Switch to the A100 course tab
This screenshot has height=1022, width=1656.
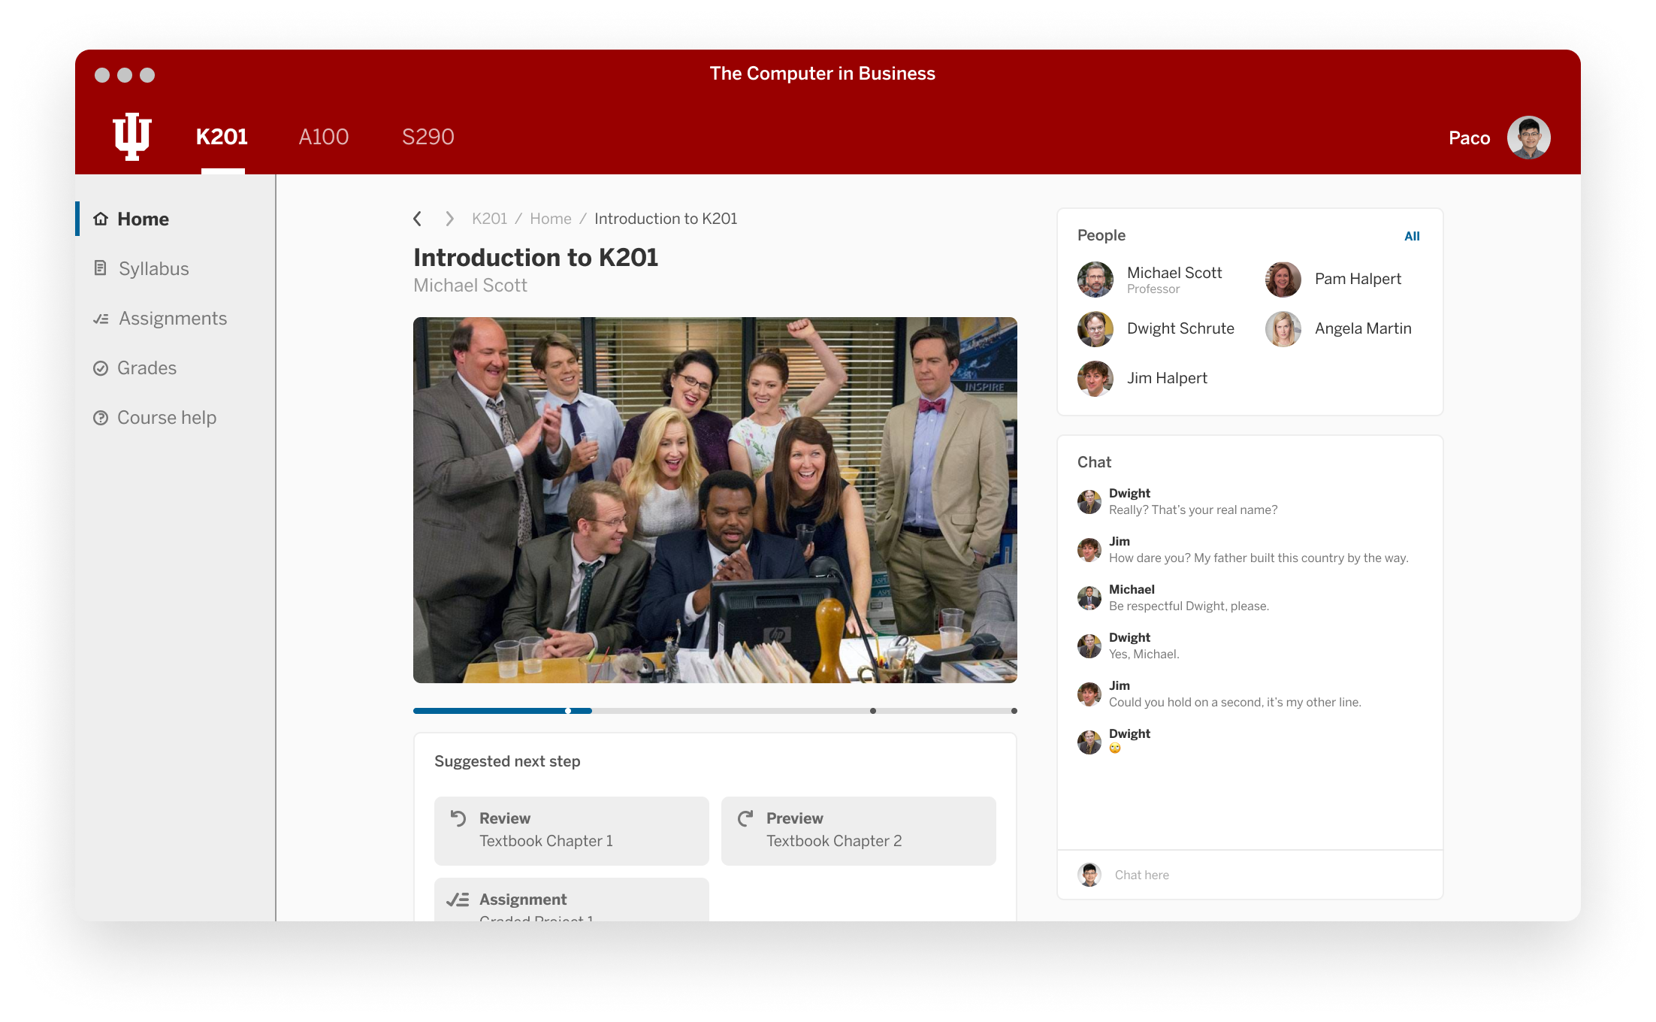(x=324, y=137)
